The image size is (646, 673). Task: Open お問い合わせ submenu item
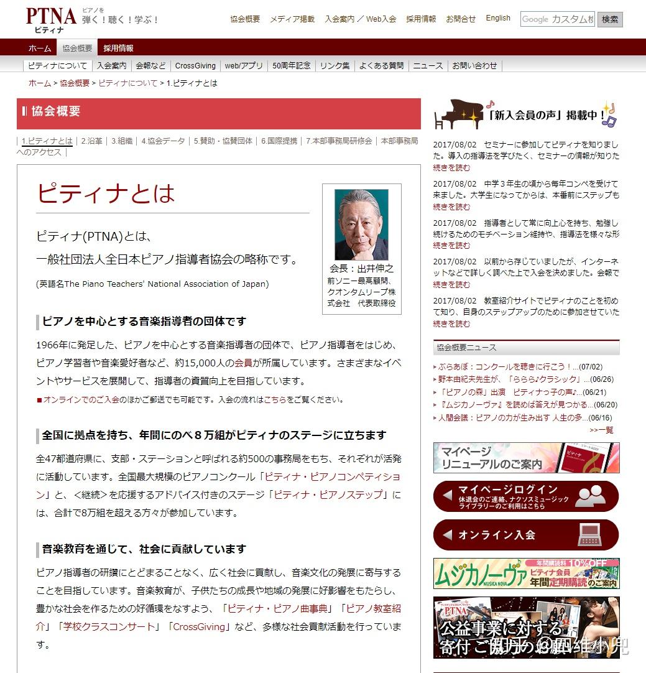coord(474,66)
